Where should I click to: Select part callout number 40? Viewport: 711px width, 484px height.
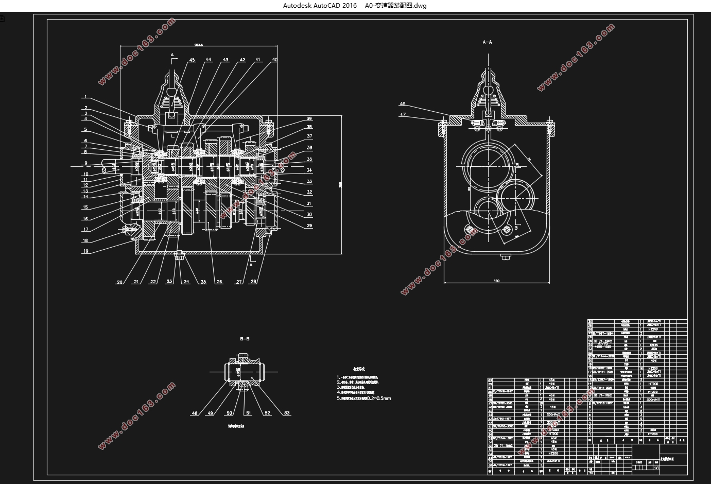point(274,60)
